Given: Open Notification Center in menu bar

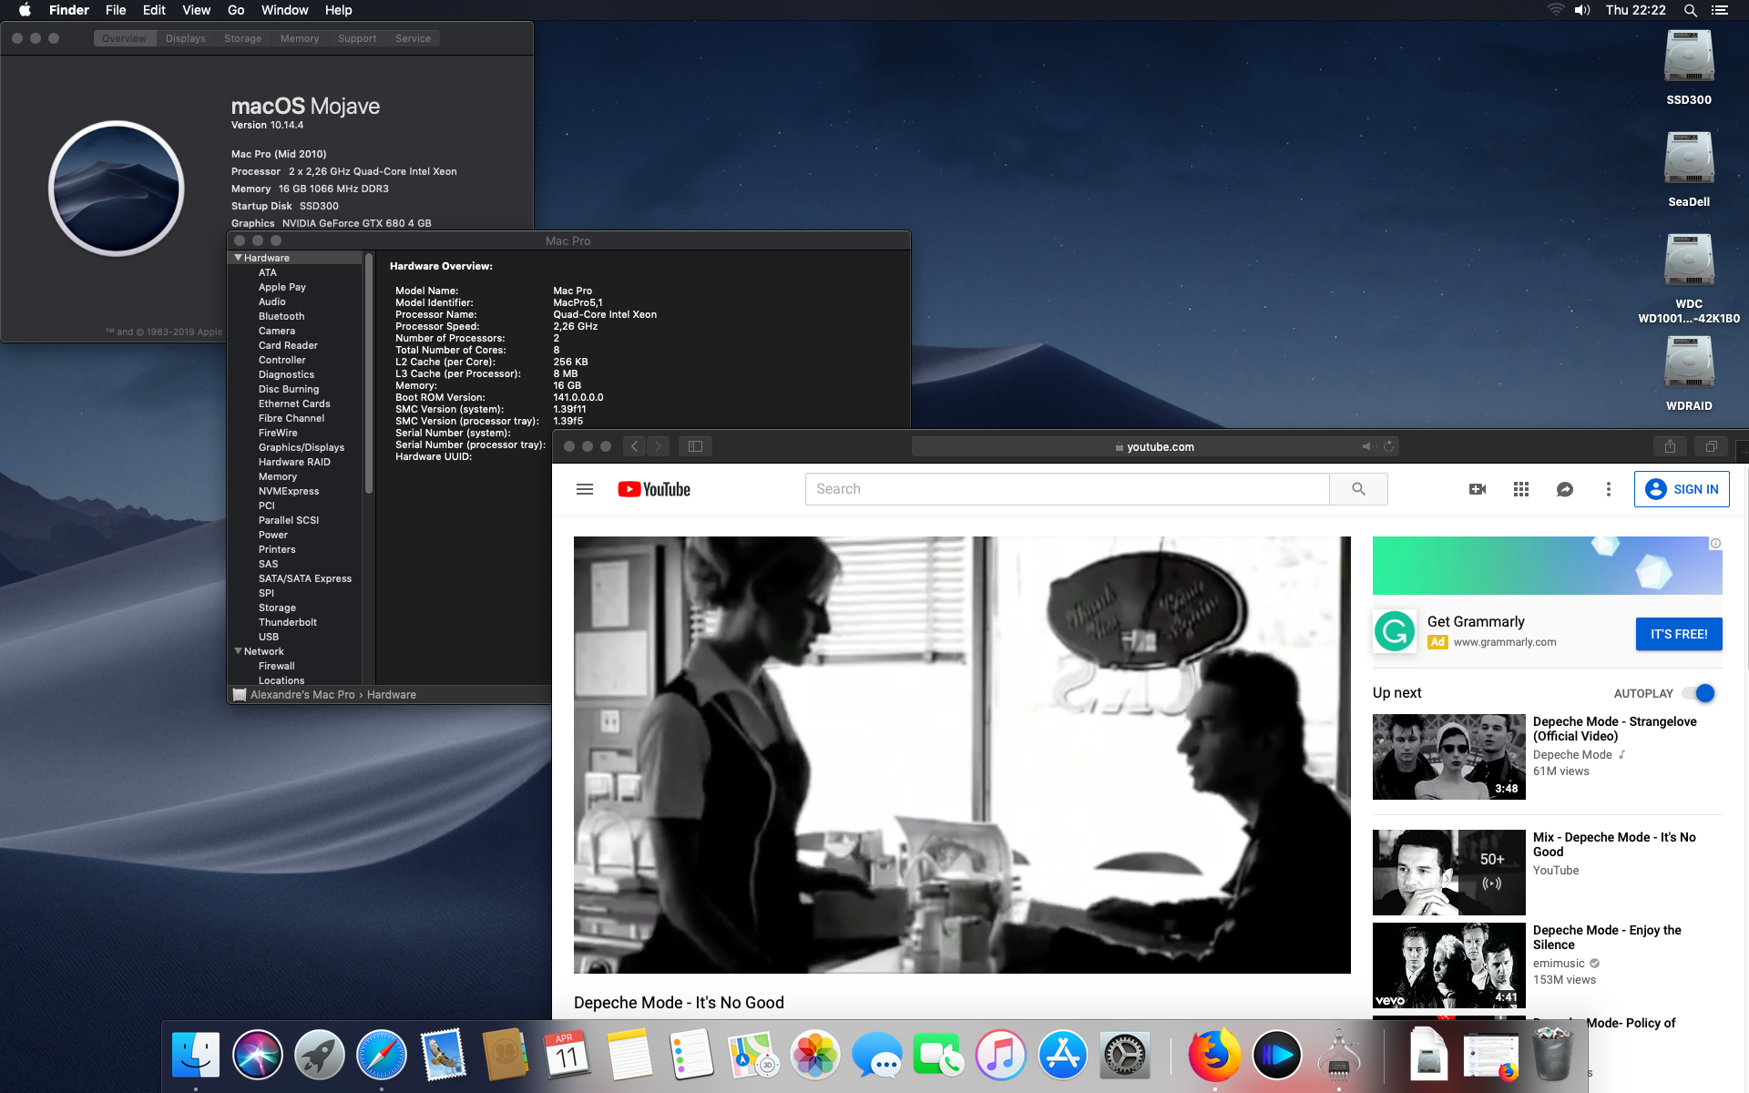Looking at the screenshot, I should point(1720,10).
